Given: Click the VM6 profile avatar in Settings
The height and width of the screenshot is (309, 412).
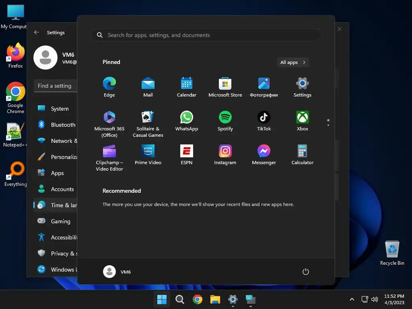Looking at the screenshot, I should click(x=45, y=58).
